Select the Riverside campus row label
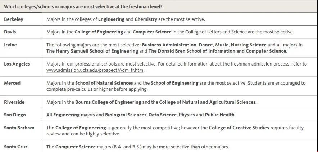The height and width of the screenshot is (152, 318). coord(14,102)
